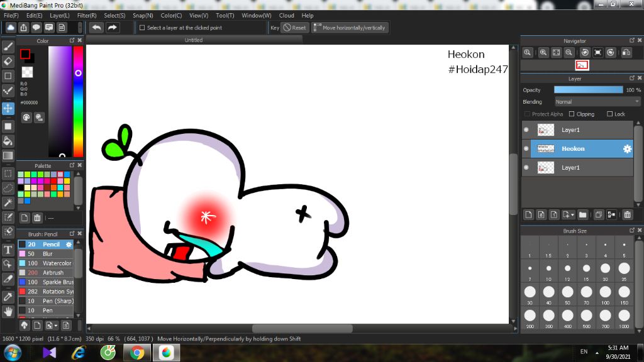
Task: Pop out the Color panel
Action: coord(72,40)
